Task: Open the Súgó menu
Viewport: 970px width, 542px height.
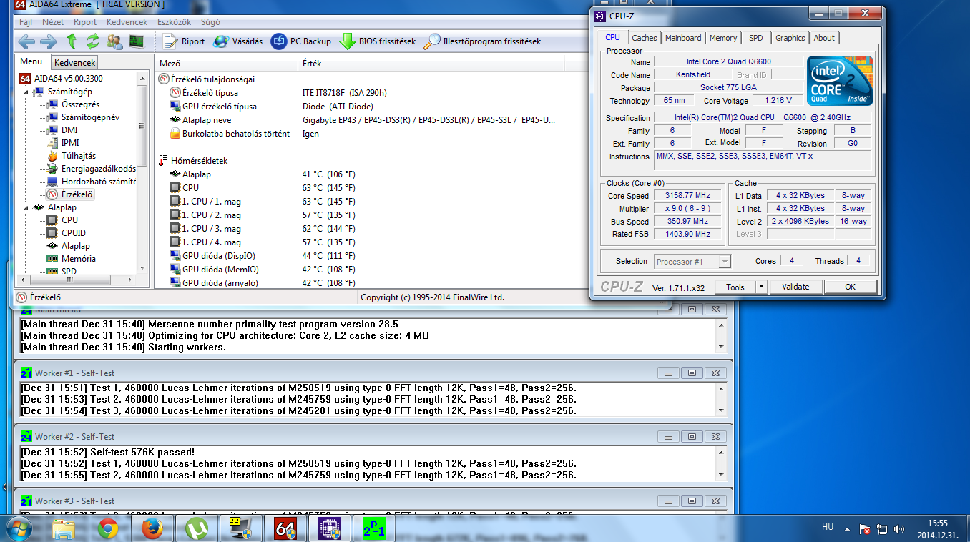Action: 210,22
